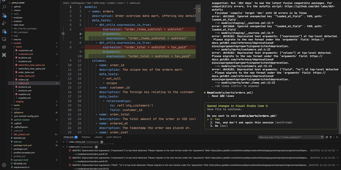
Task: Collapse orders.yml group in Problems
Action: (x=64, y=147)
